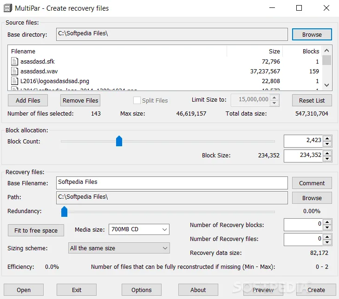
Task: Click the Add Files button
Action: click(28, 101)
